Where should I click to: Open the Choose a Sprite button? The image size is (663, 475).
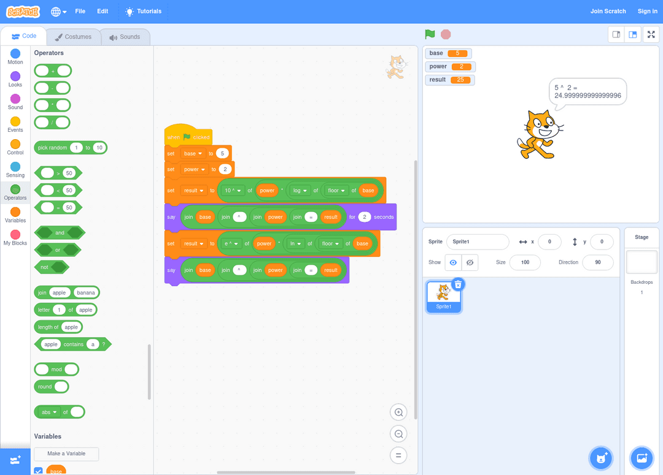point(601,457)
